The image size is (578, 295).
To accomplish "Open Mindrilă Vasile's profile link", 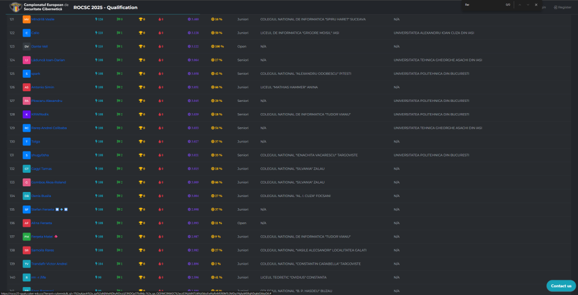I will point(43,19).
